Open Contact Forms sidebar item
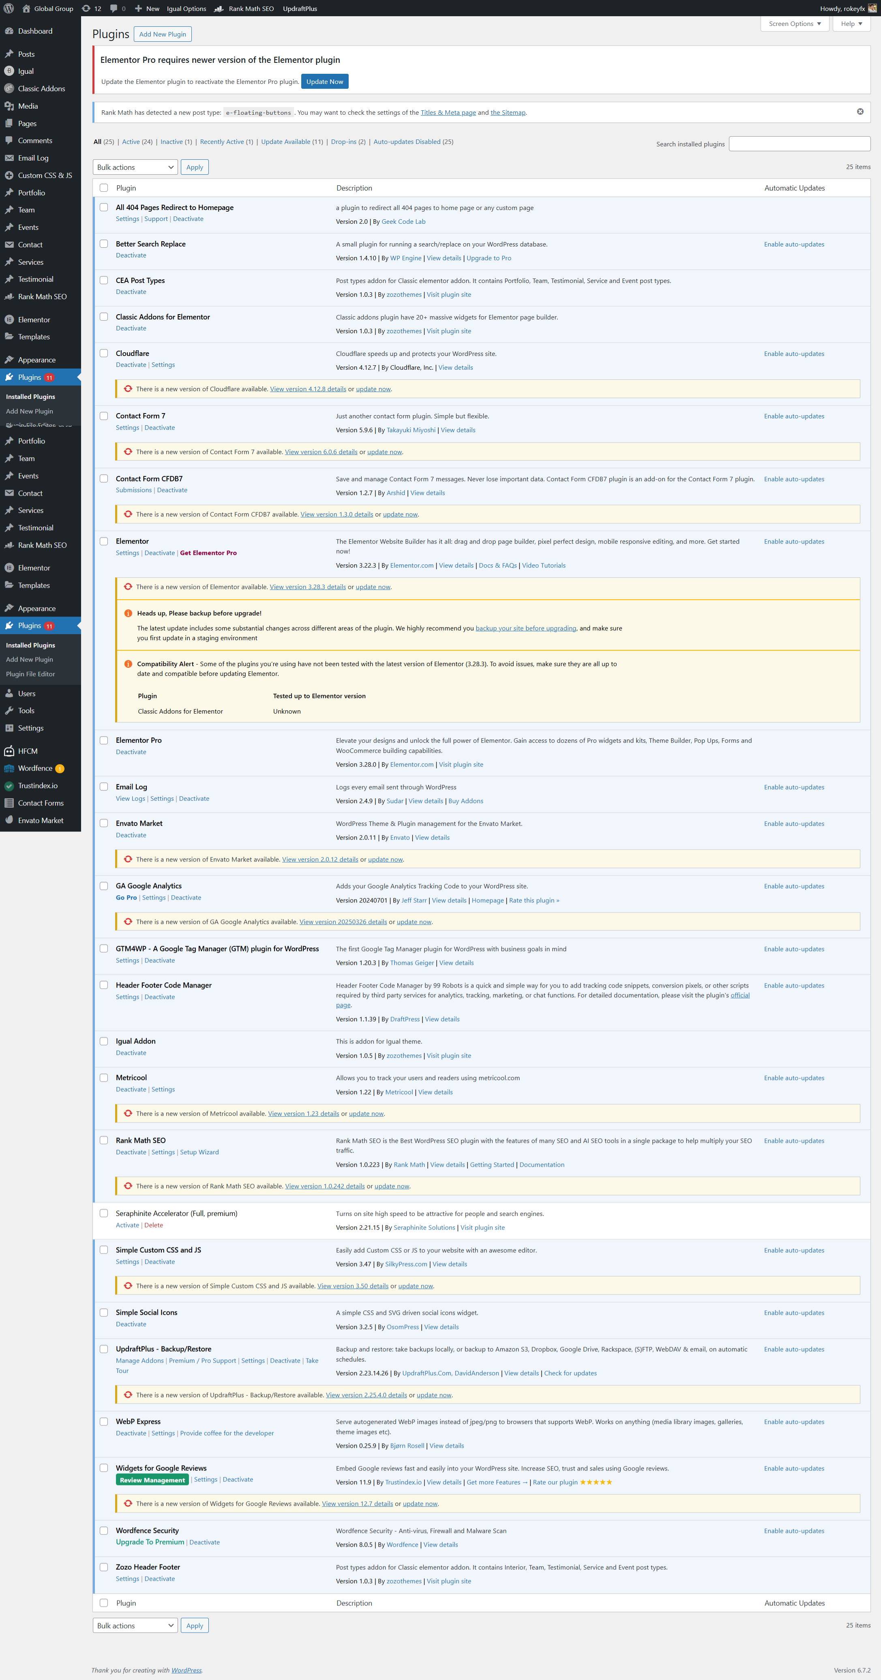Screen dimensions: 881x1680 coord(41,803)
